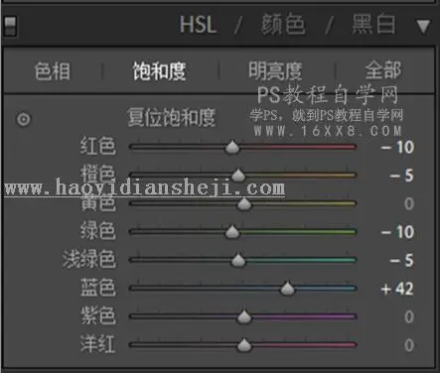440x373 pixels.
Task: Click the 紫色 slider label
Action: pos(97,315)
